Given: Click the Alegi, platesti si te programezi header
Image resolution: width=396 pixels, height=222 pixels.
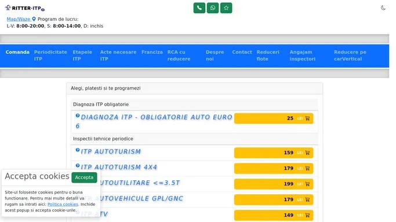Looking at the screenshot, I should 194,88.
